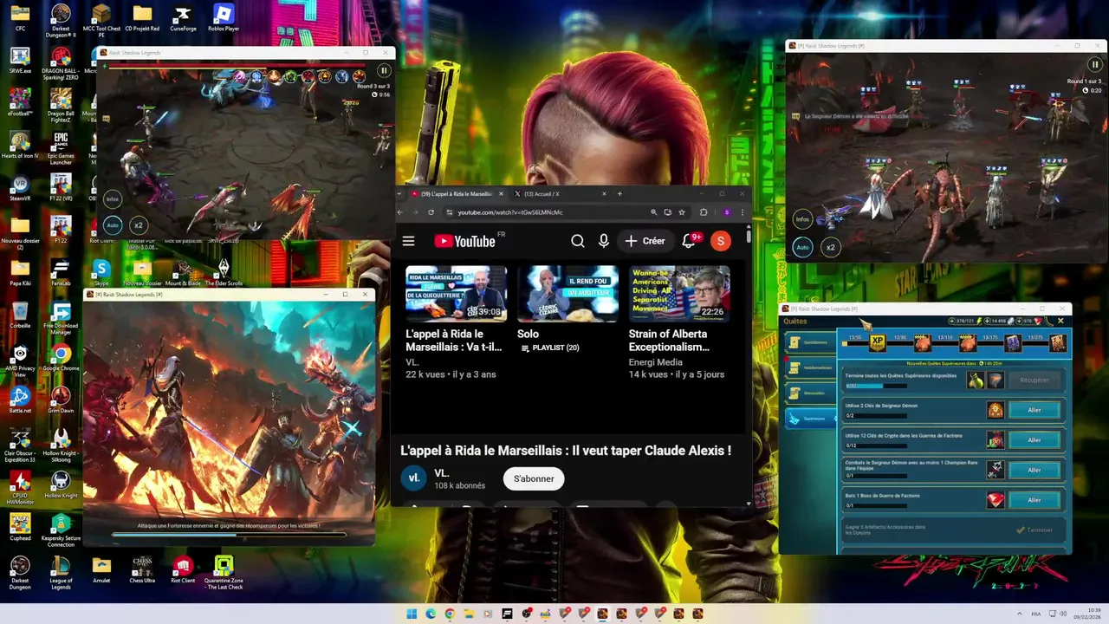The height and width of the screenshot is (624, 1109).
Task: Click the YouTube search magnifier icon
Action: click(x=578, y=241)
